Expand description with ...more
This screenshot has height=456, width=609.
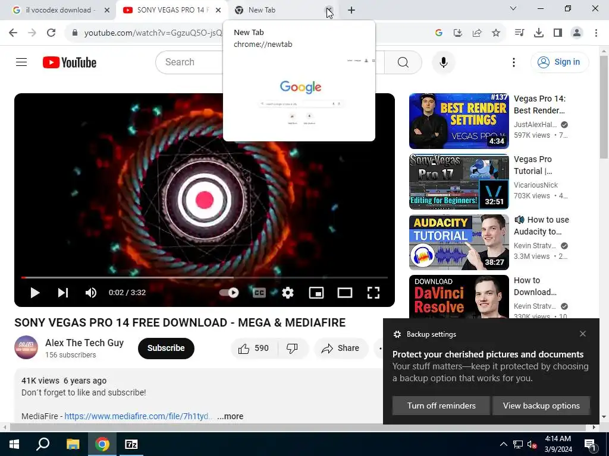(x=230, y=416)
